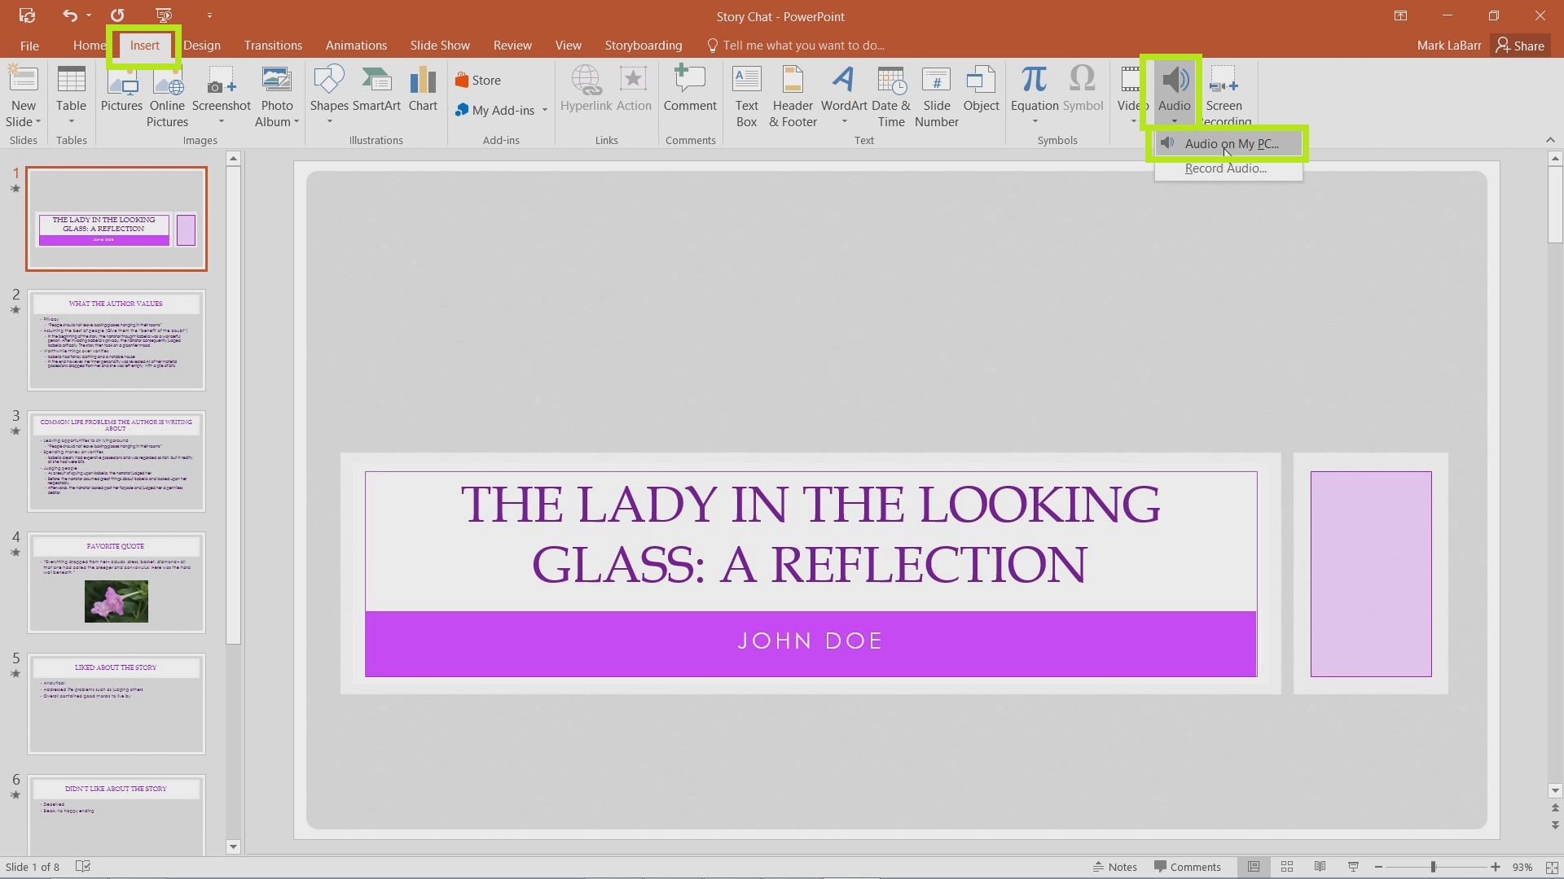Viewport: 1564px width, 879px height.
Task: Open spell check status icon
Action: tap(82, 867)
